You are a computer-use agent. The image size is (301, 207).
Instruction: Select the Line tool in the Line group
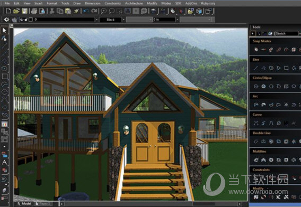click(256, 68)
